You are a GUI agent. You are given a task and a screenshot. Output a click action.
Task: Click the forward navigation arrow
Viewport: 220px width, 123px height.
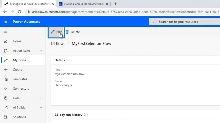12,12
